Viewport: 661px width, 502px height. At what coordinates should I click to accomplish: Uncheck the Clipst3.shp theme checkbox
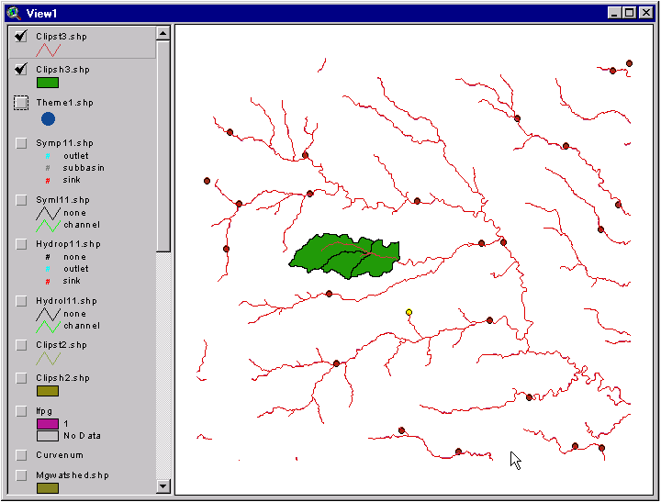pyautogui.click(x=21, y=37)
